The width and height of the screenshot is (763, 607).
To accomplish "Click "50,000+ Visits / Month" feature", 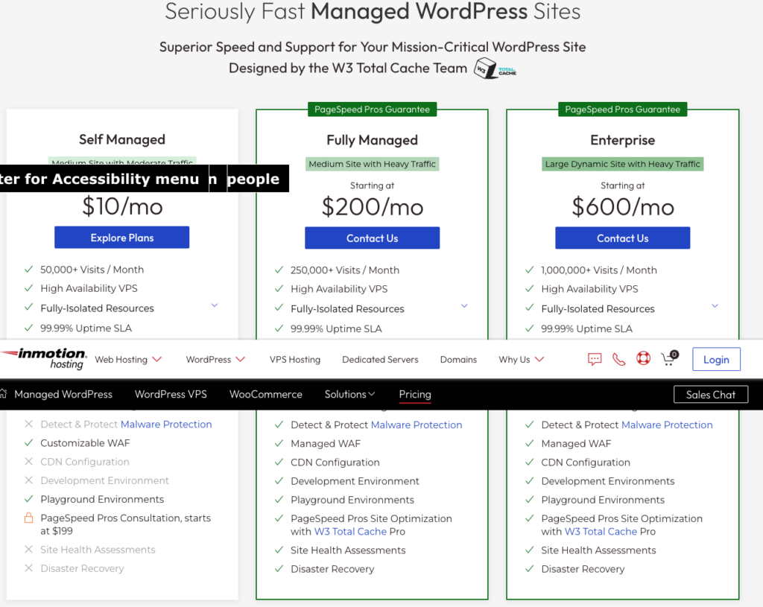I will pos(92,270).
